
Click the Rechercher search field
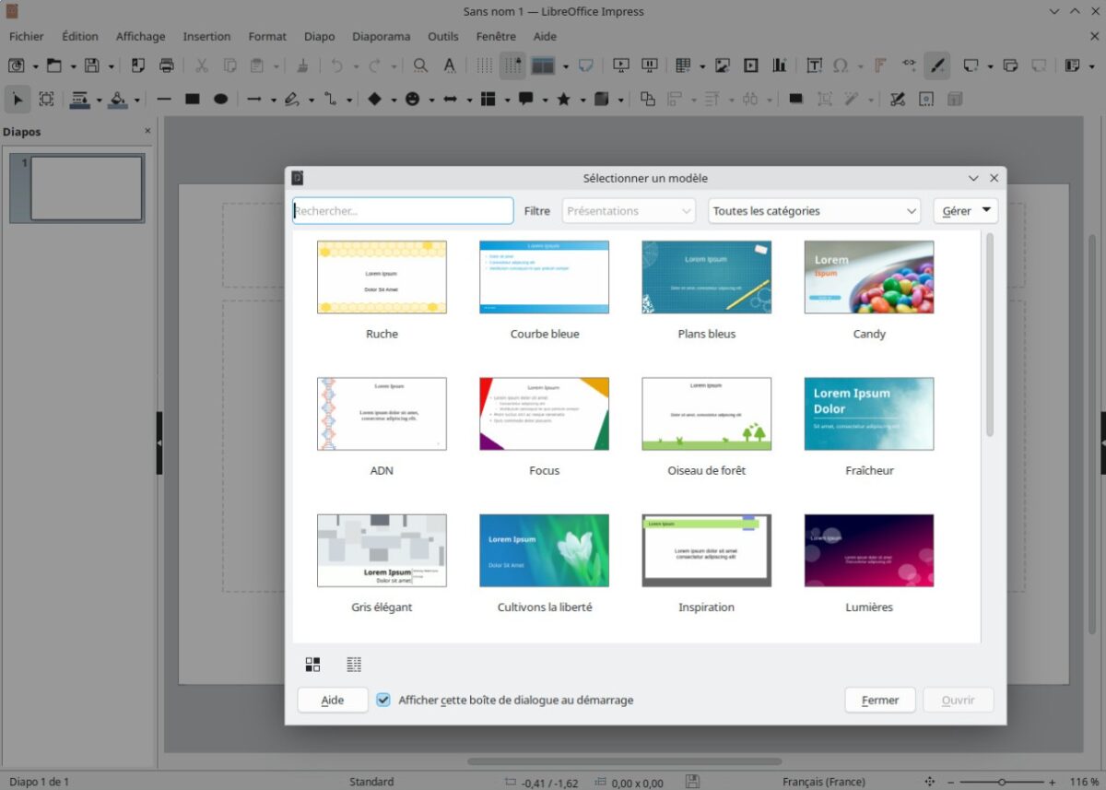(403, 211)
